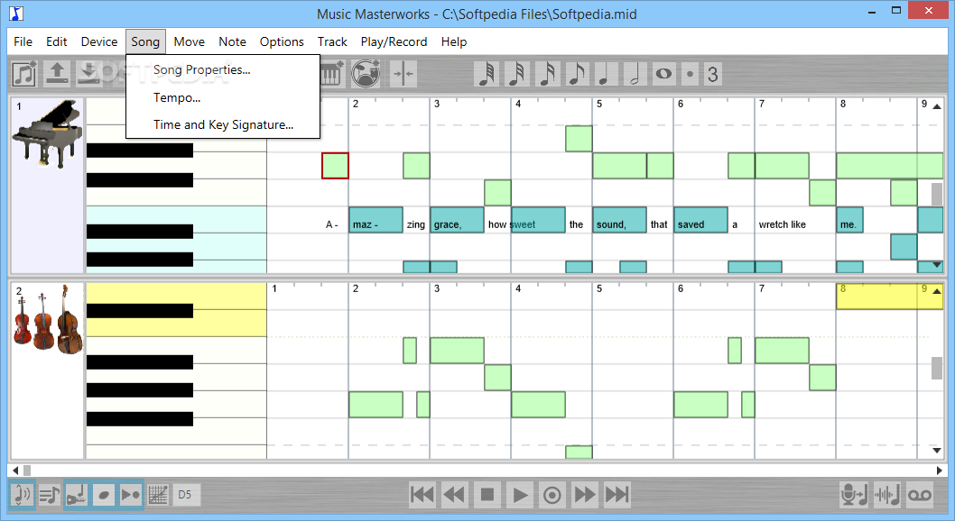Toggle the oval note head button
The height and width of the screenshot is (521, 955).
tap(104, 495)
